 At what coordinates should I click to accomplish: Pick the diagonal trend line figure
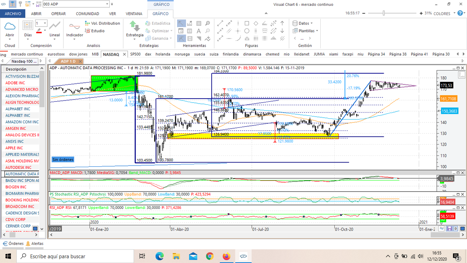coord(220,23)
